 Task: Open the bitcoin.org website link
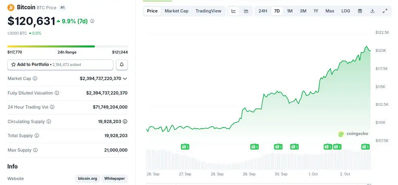[x=87, y=179]
